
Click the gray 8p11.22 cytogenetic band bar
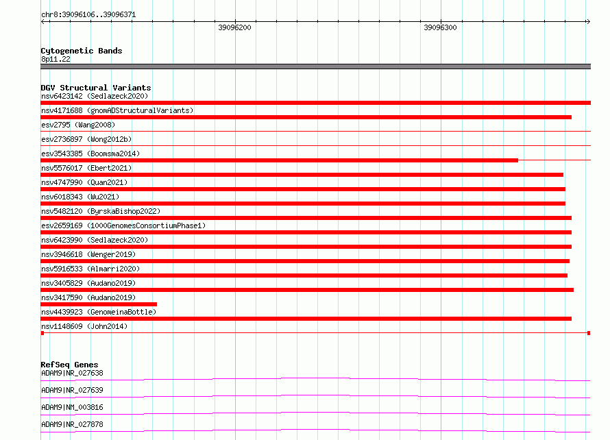tap(315, 66)
